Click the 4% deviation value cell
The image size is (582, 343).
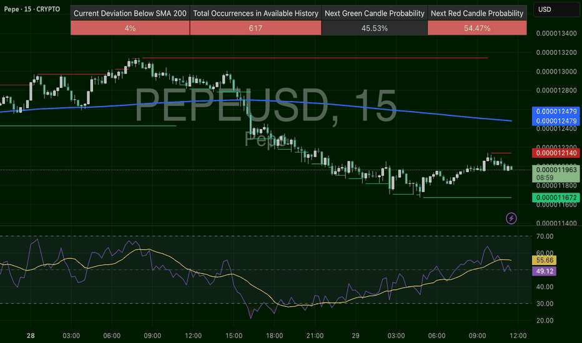pyautogui.click(x=130, y=28)
